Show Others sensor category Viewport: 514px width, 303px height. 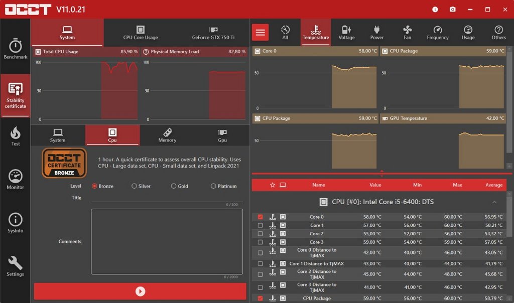click(498, 33)
